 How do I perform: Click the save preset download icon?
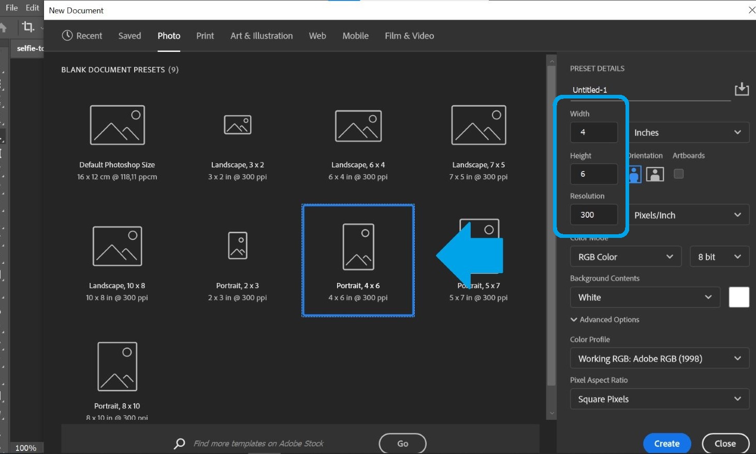tap(742, 89)
